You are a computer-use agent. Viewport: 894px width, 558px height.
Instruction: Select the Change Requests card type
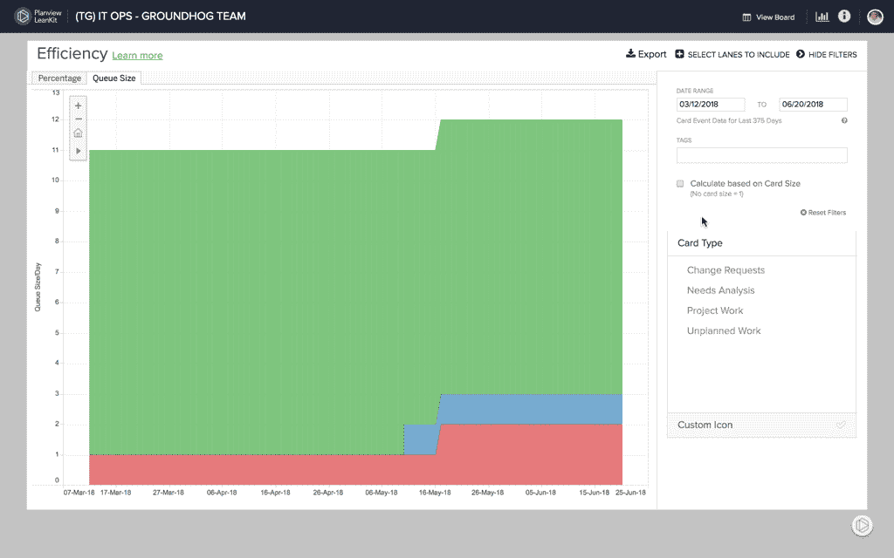[x=726, y=270]
